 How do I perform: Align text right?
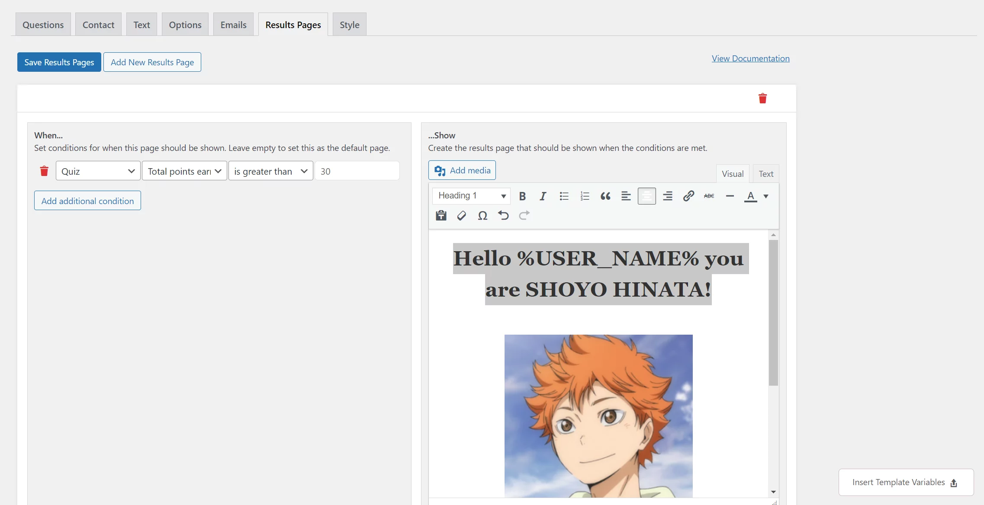[x=668, y=196]
